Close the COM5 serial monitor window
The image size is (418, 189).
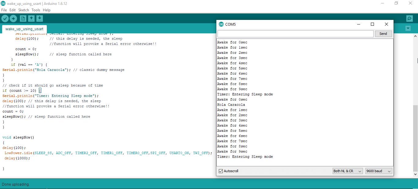pyautogui.click(x=386, y=24)
